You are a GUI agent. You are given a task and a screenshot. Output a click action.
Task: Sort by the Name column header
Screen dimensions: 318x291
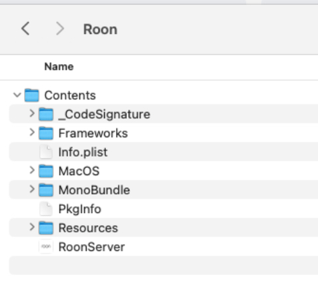59,67
